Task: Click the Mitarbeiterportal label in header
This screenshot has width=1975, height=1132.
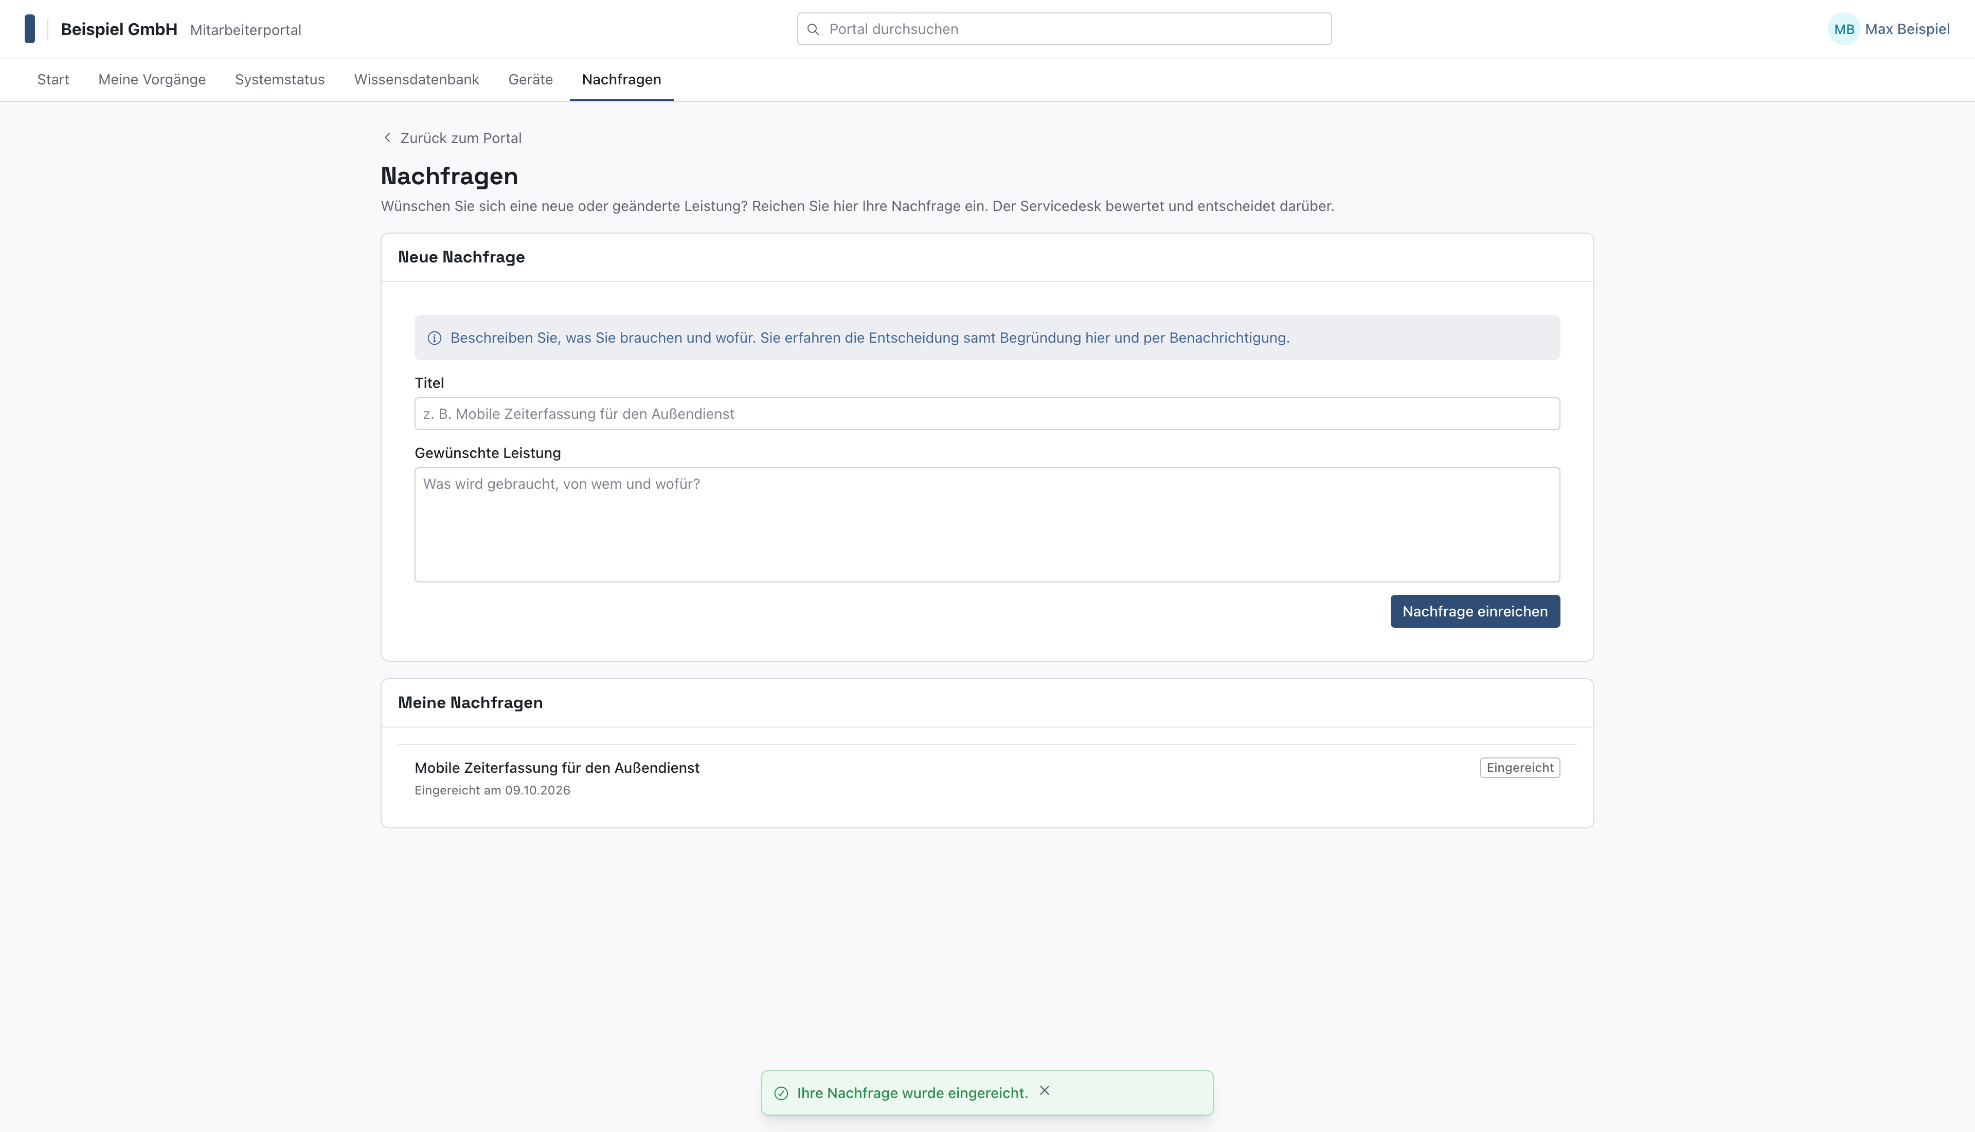Action: click(x=245, y=30)
